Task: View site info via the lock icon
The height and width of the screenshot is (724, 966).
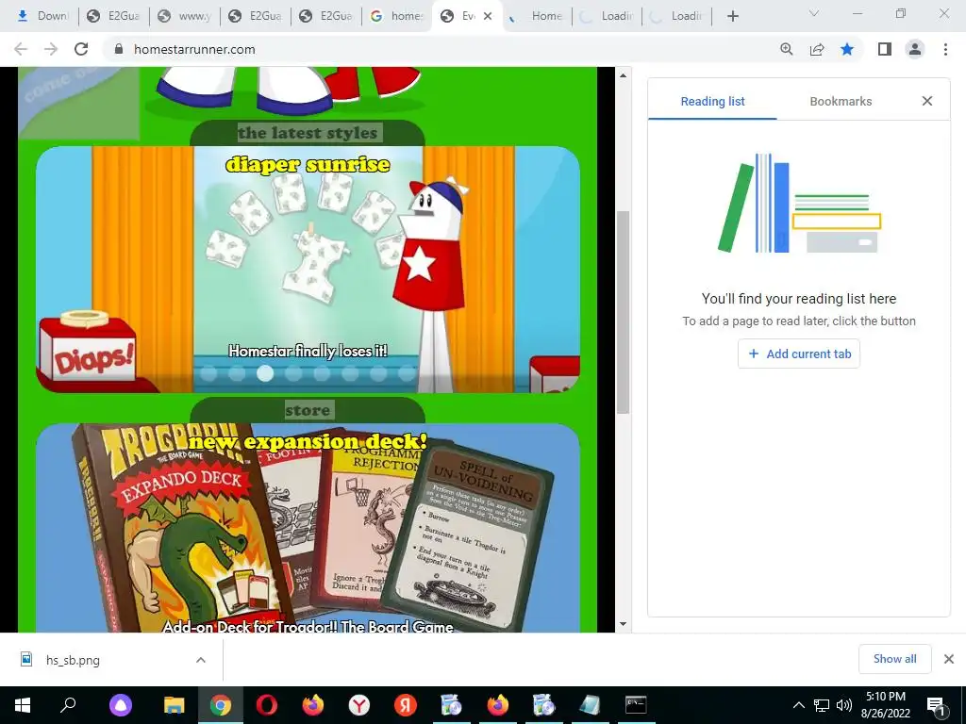Action: [119, 49]
